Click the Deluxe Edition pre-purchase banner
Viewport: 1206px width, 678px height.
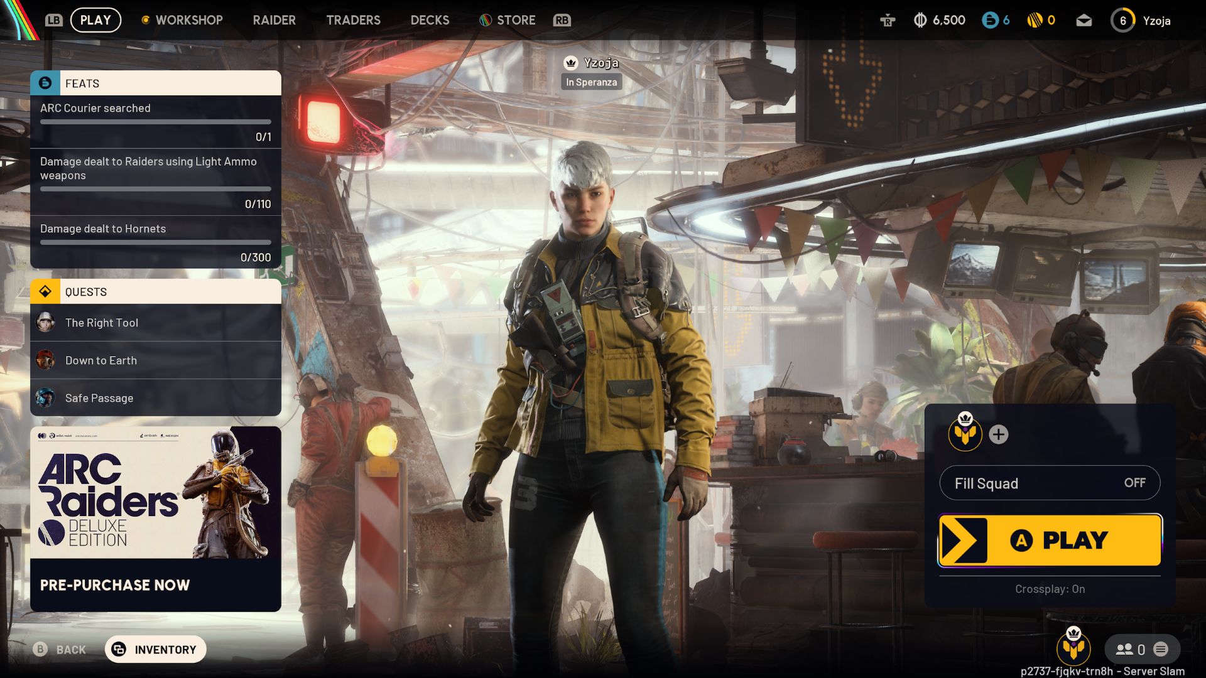point(155,519)
